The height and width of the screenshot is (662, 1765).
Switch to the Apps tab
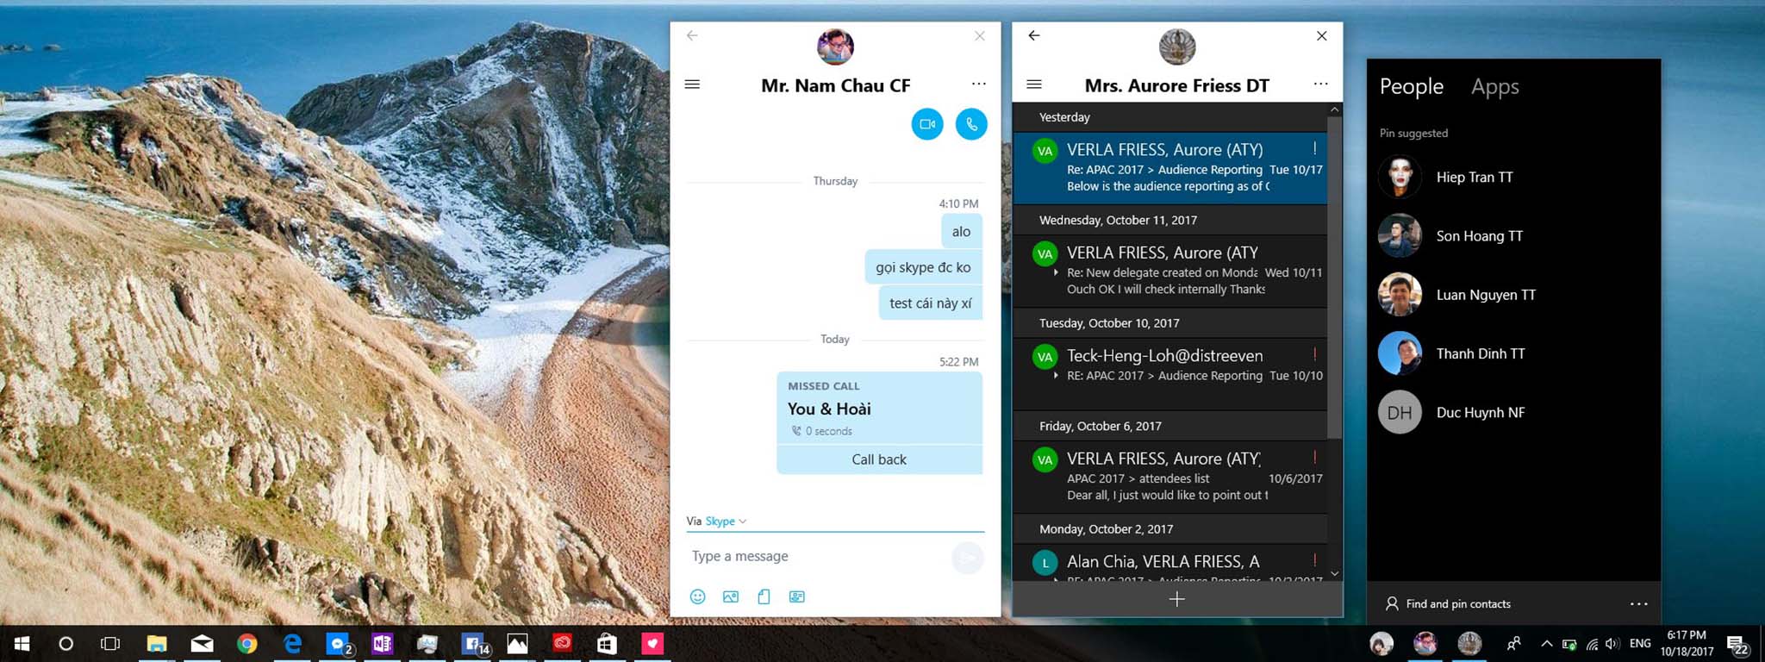click(1495, 87)
